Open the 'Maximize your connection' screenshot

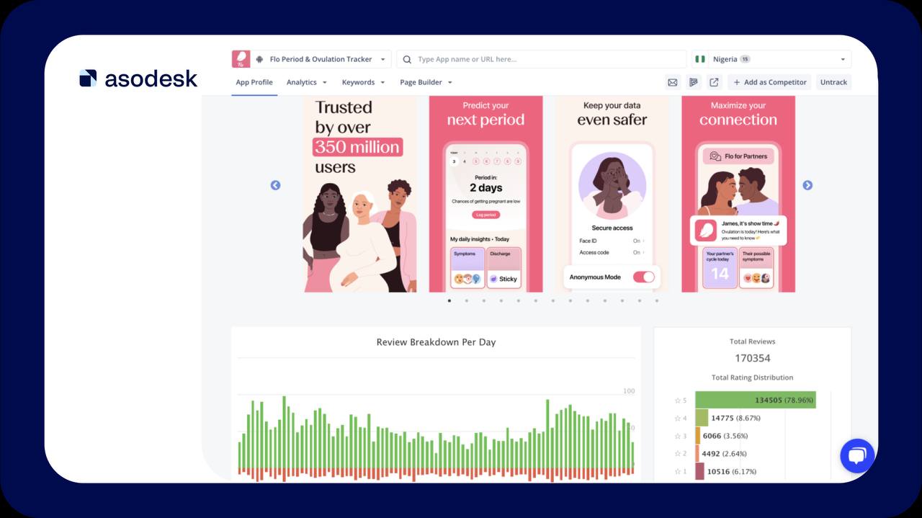tap(738, 194)
